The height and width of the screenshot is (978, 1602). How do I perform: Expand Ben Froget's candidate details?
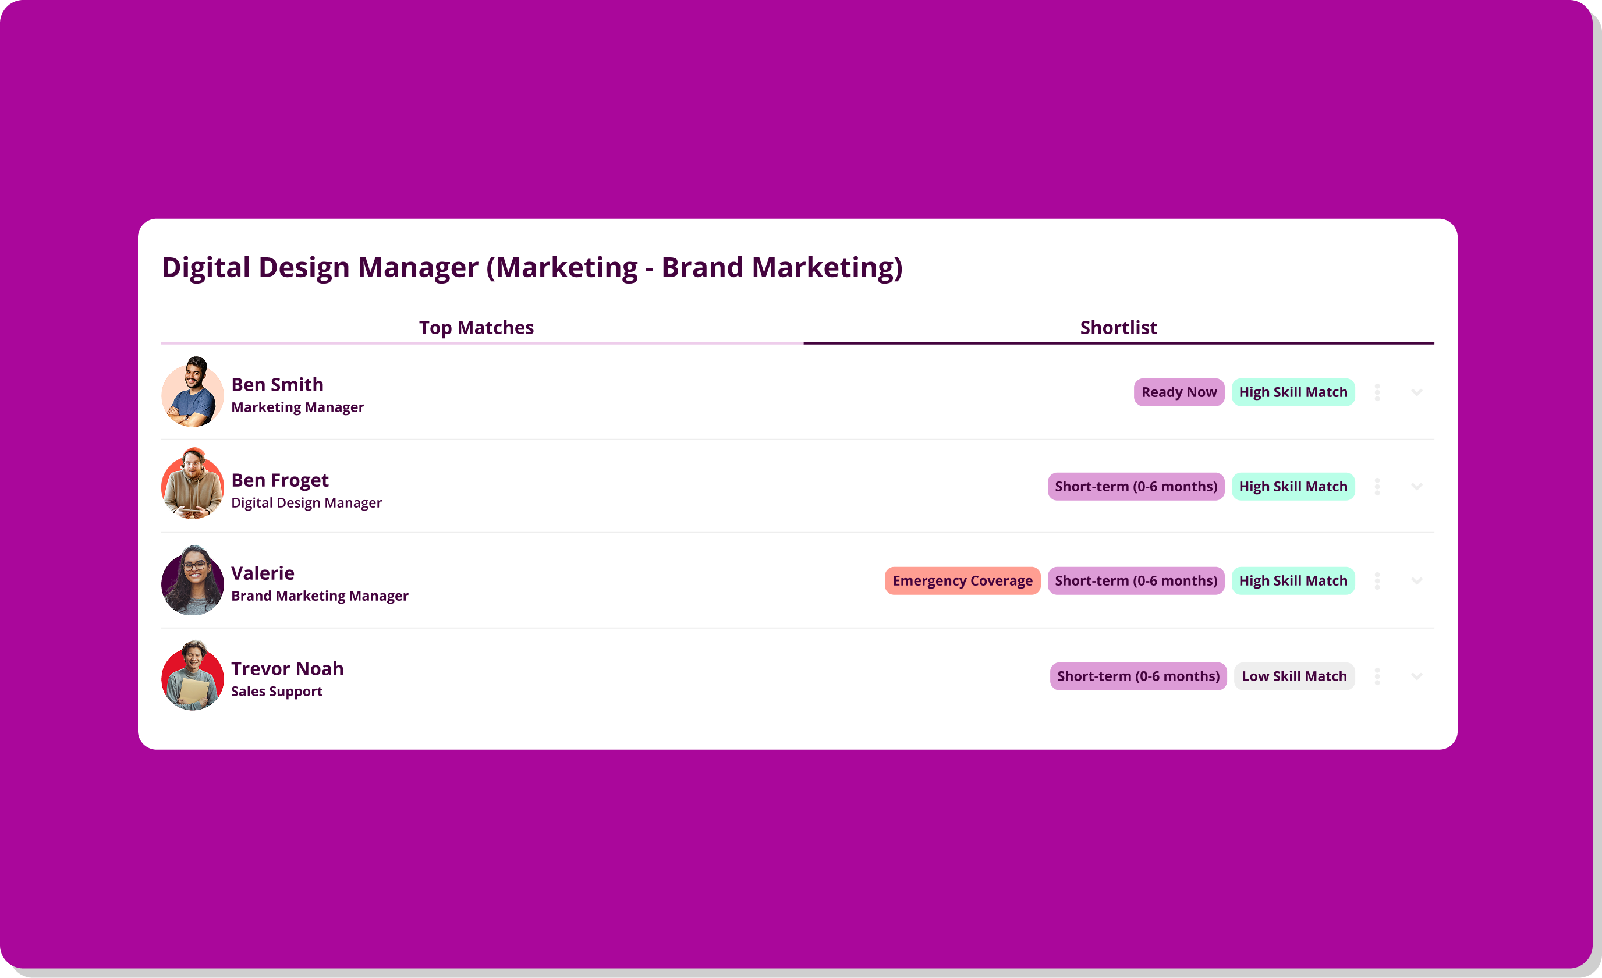click(x=1417, y=487)
